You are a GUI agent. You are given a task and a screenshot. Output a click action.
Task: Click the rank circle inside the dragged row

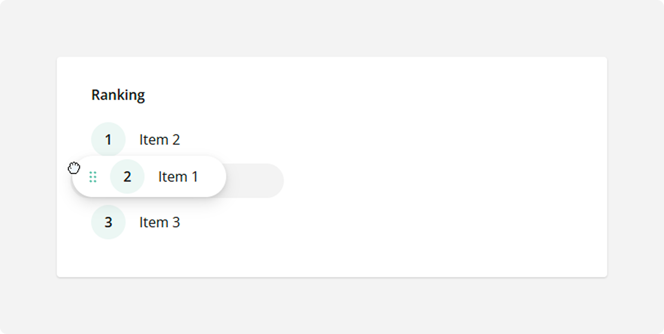(127, 176)
